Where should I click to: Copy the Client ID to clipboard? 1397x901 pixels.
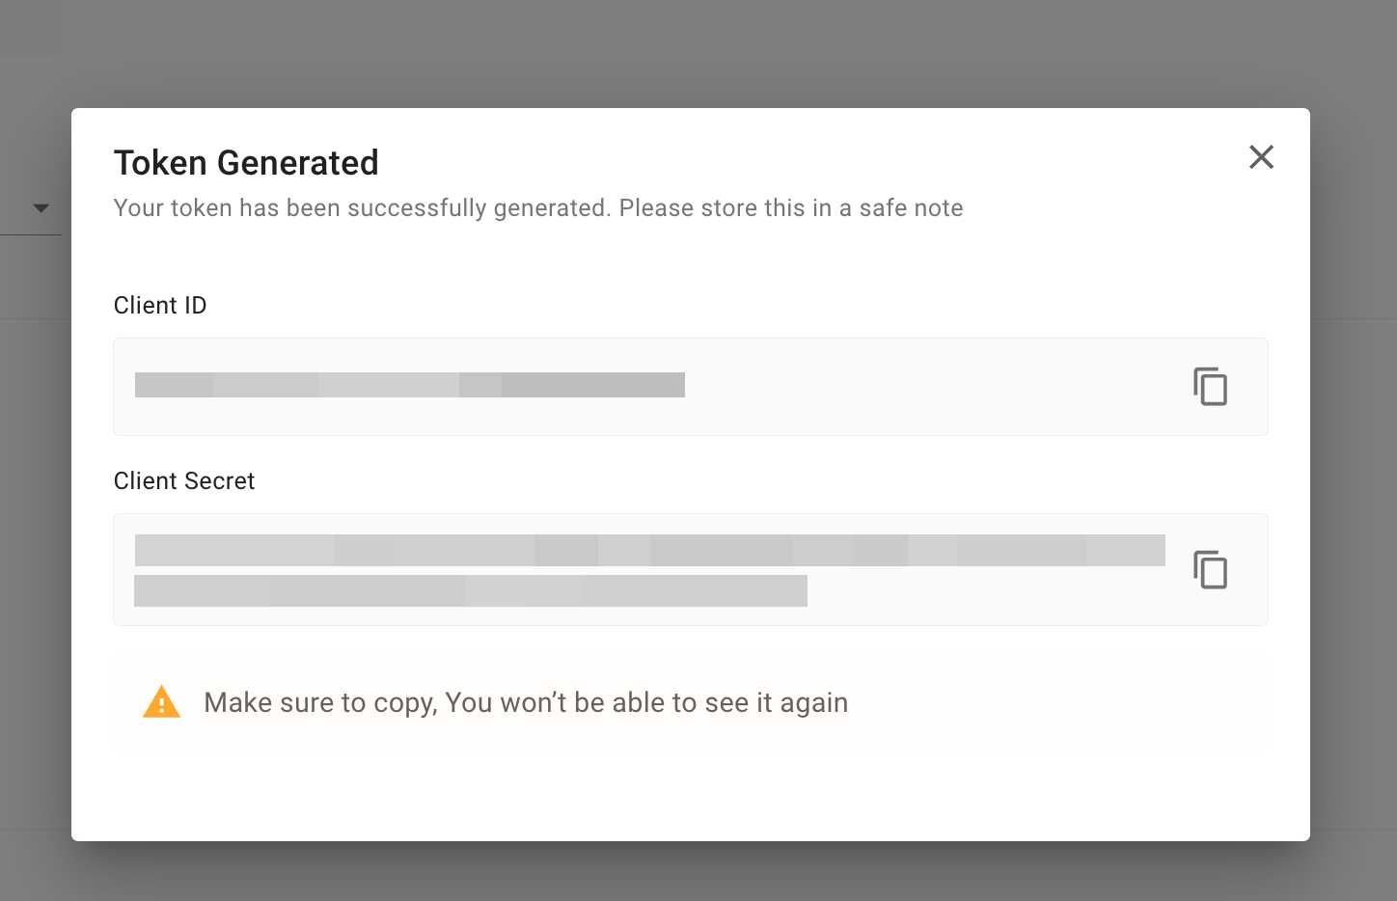click(1210, 387)
